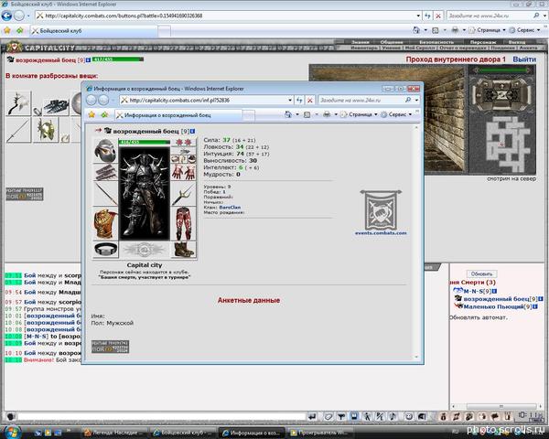Click the red gloves equipment slot
The image size is (549, 439).
click(x=184, y=173)
